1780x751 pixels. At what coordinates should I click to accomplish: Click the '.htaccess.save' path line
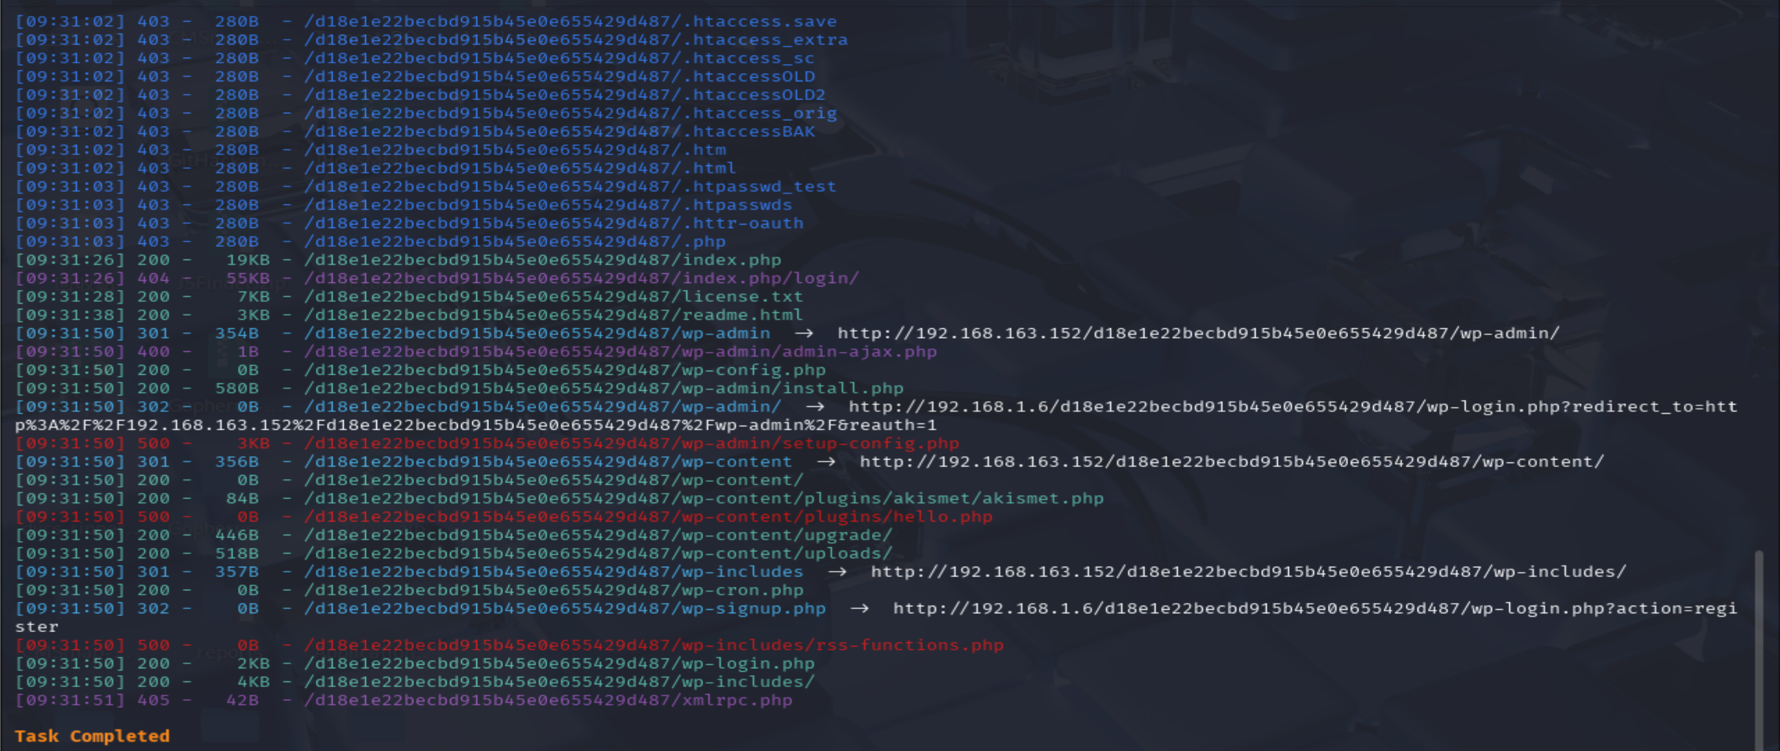point(570,22)
